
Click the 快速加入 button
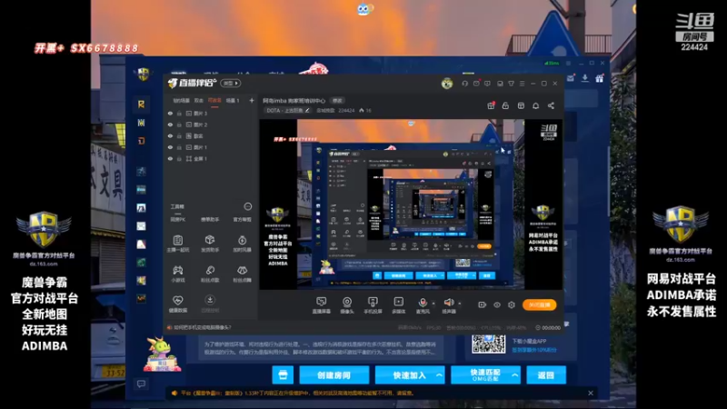[410, 374]
